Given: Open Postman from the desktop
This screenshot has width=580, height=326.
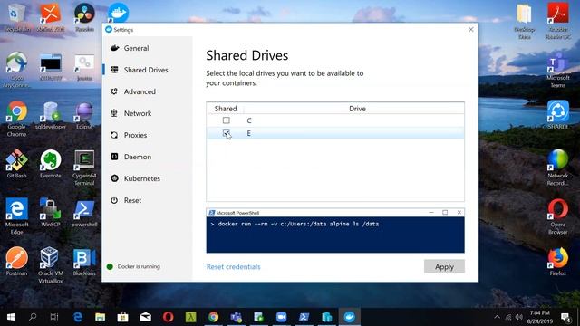Looking at the screenshot, I should click(x=16, y=262).
